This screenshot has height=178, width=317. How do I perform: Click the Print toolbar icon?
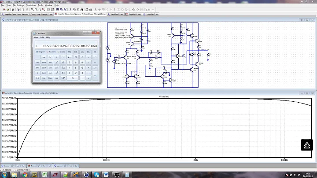point(91,10)
